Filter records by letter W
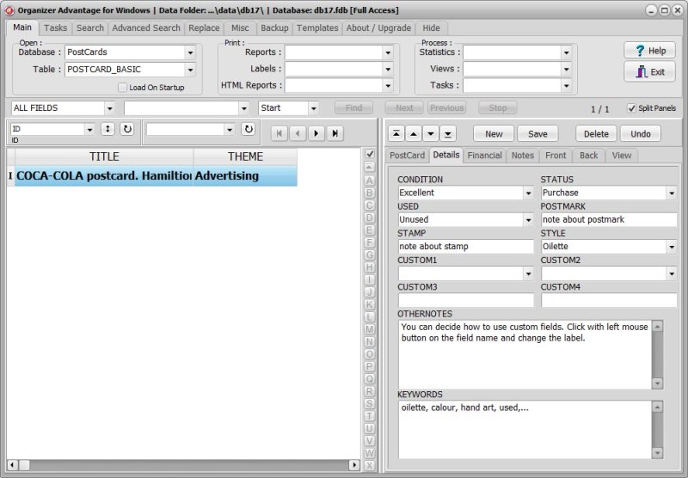 coord(370,453)
